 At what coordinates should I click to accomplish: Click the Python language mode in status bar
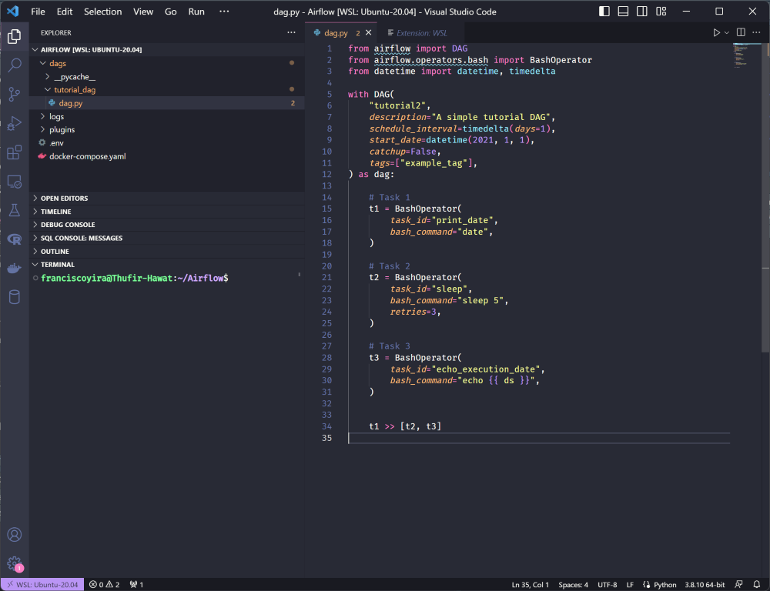(x=665, y=584)
